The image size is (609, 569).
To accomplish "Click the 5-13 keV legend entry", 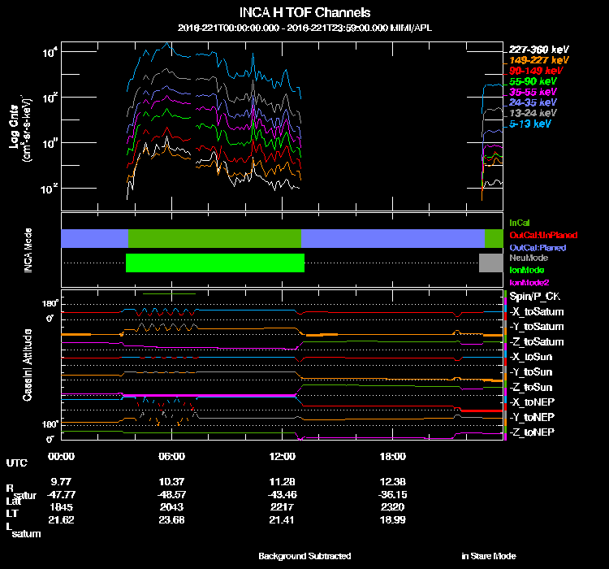I will click(x=531, y=124).
